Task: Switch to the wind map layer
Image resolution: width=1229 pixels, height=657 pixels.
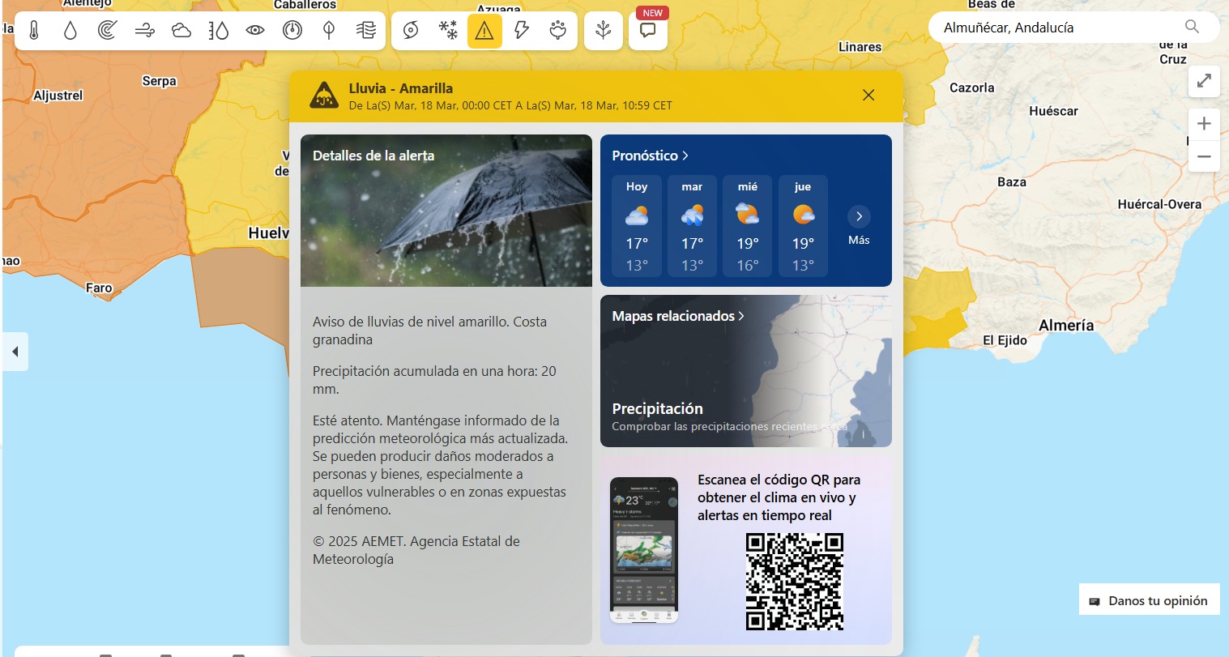Action: pos(144,31)
